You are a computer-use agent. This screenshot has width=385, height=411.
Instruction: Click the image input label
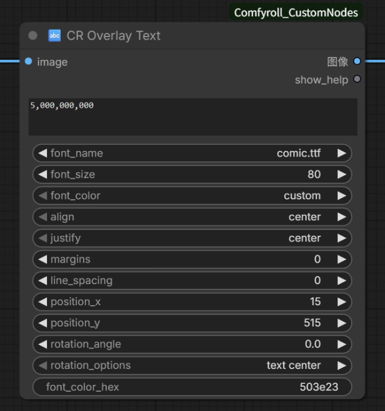point(53,62)
